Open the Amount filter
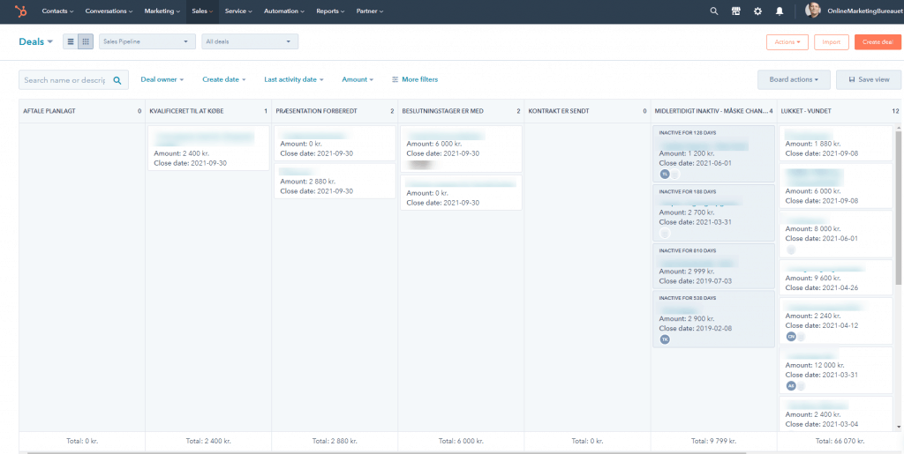This screenshot has width=904, height=454. 358,79
